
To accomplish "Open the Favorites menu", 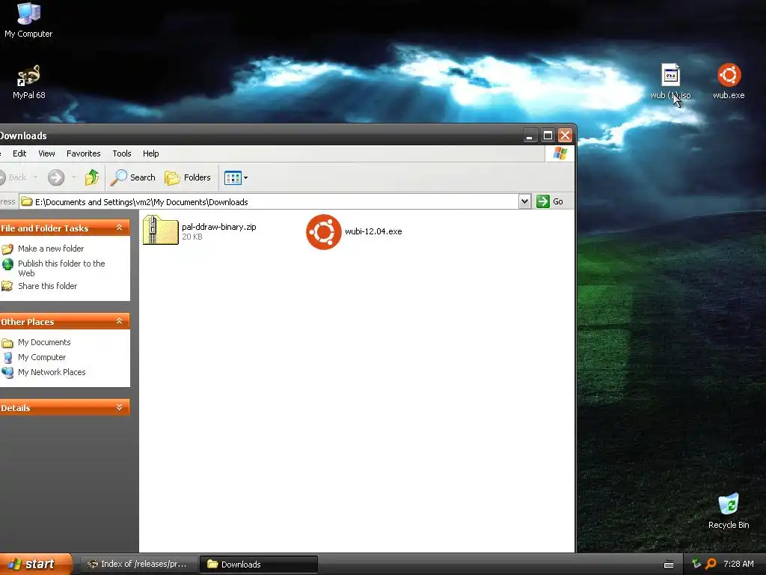I will 84,153.
